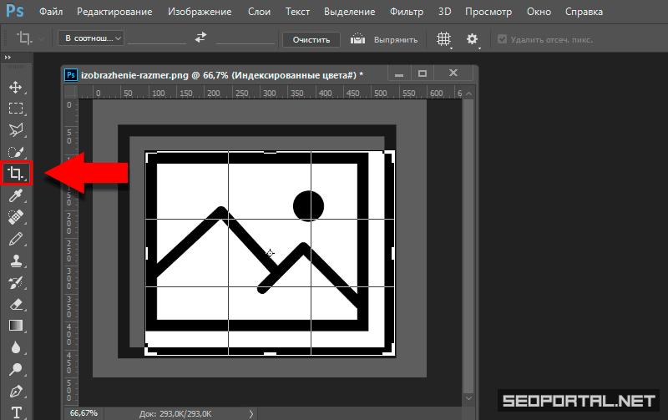Viewport: 668px width, 420px height.
Task: Select the Move tool
Action: 16,87
